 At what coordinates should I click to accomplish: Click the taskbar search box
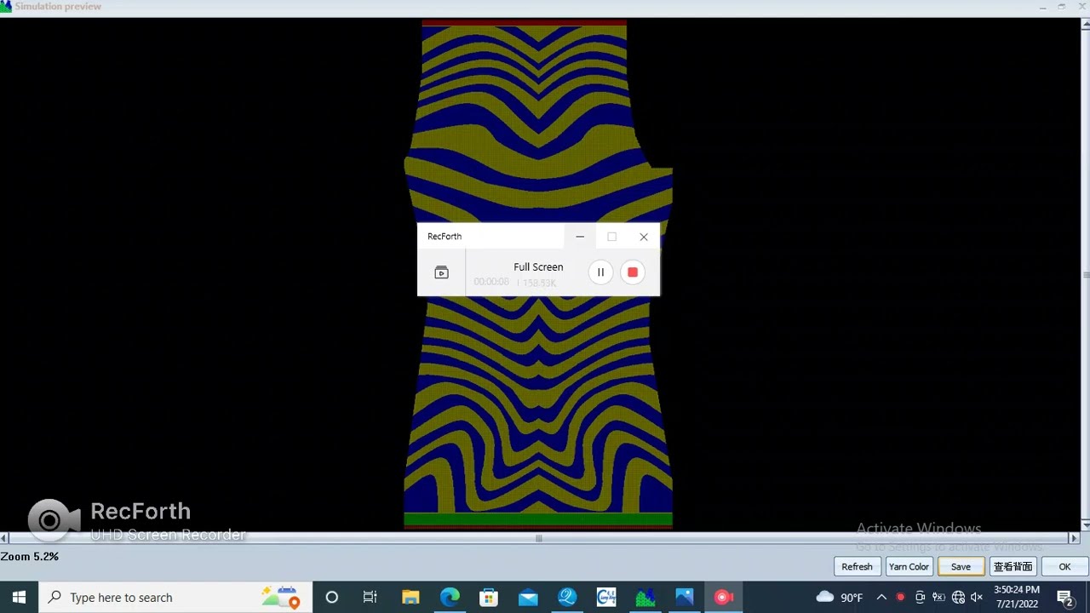point(175,598)
